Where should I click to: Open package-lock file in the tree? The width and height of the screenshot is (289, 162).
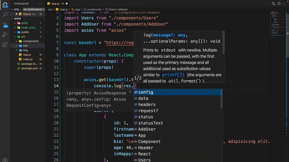click(29, 64)
